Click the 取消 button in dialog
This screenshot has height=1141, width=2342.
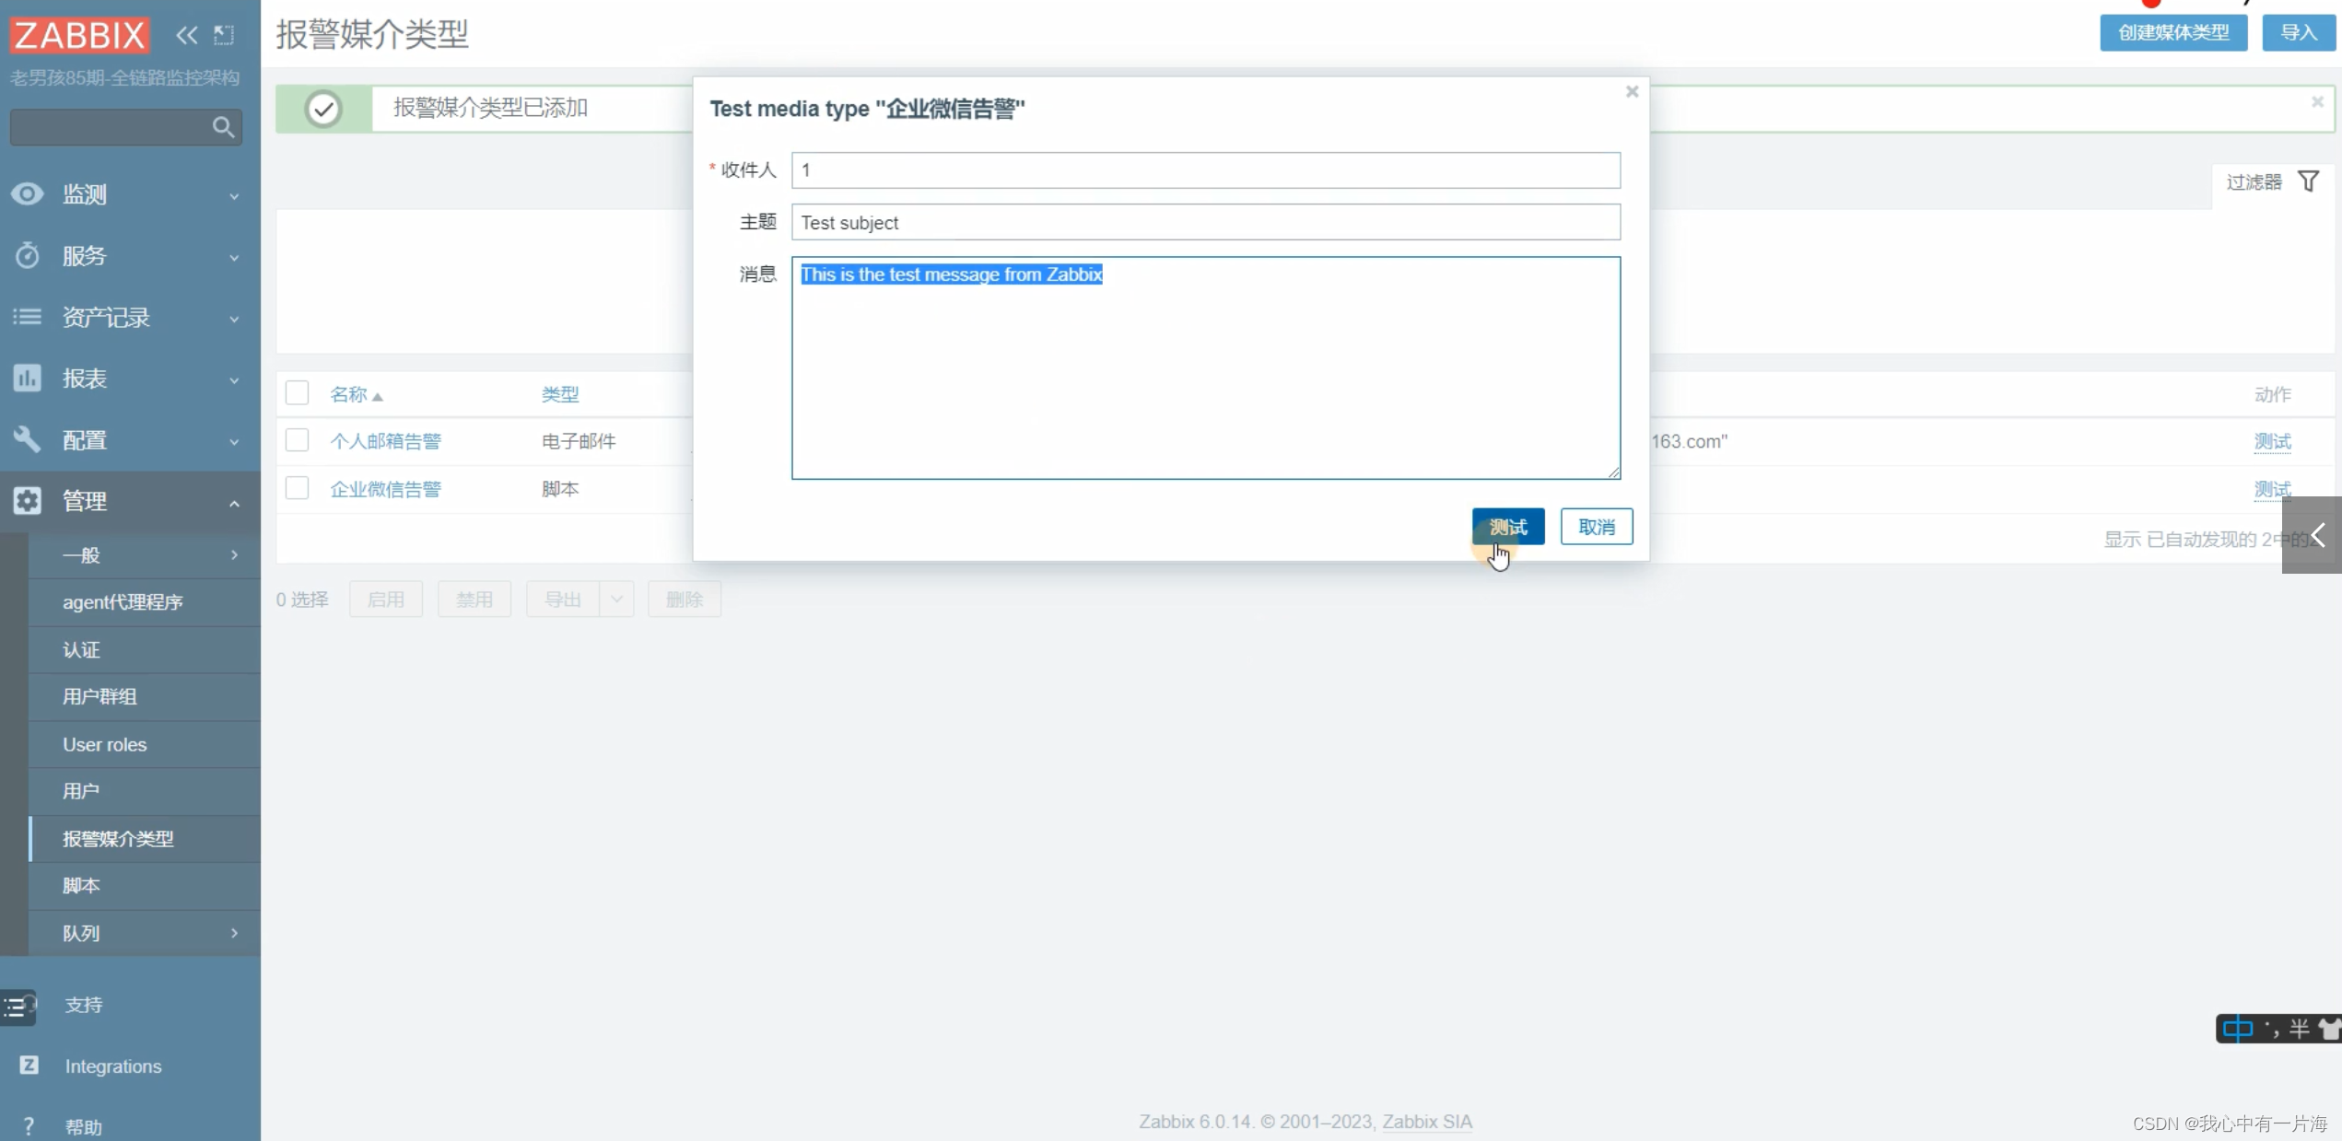point(1597,527)
